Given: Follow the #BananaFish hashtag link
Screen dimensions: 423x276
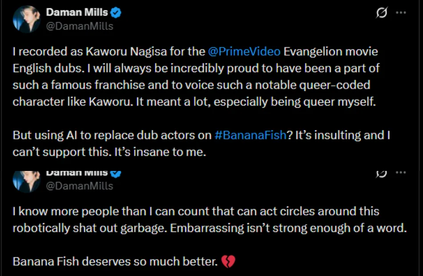Looking at the screenshot, I should (x=250, y=135).
